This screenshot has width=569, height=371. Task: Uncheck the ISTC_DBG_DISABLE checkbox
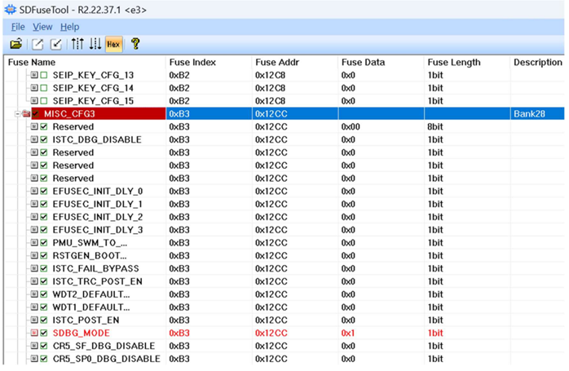(45, 139)
